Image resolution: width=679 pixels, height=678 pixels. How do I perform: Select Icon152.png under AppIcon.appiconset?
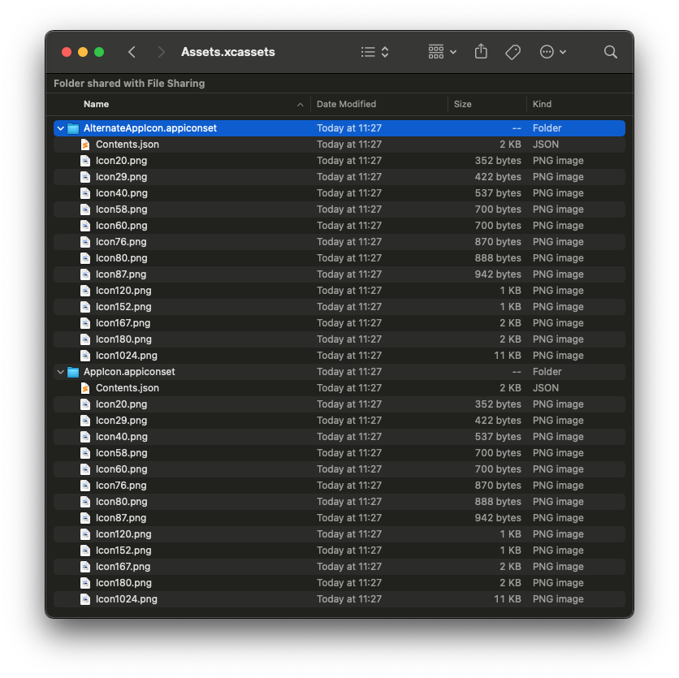(339, 551)
